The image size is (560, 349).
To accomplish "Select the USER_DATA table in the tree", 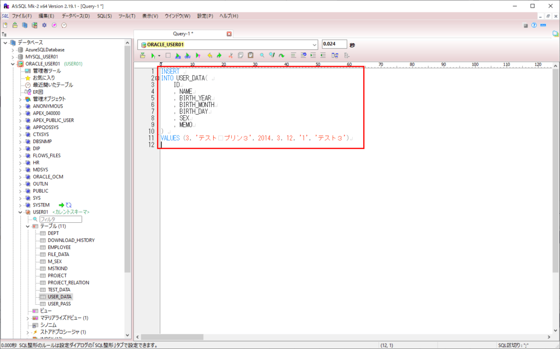I will pos(59,297).
